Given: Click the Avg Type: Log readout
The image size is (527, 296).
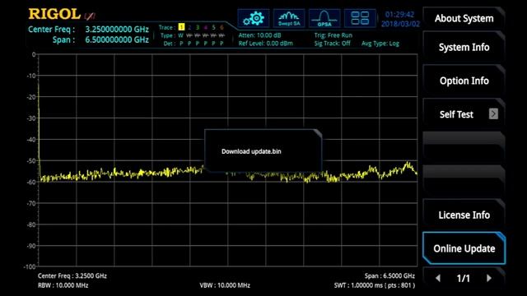Looking at the screenshot, I should pos(380,44).
